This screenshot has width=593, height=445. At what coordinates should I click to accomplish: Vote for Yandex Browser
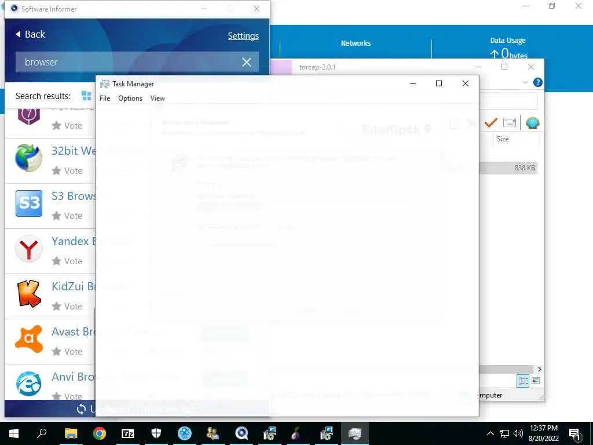pyautogui.click(x=67, y=261)
